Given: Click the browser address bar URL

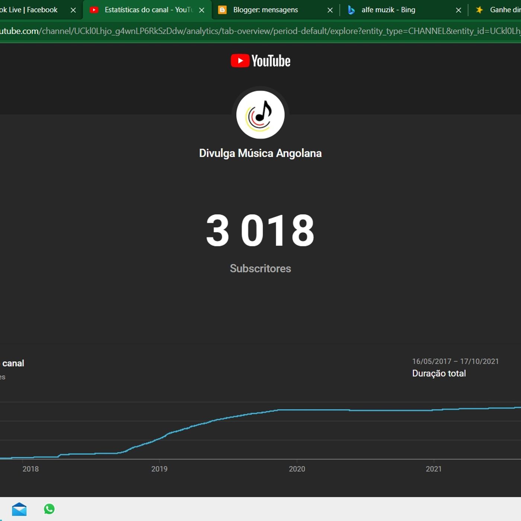Looking at the screenshot, I should click(260, 31).
